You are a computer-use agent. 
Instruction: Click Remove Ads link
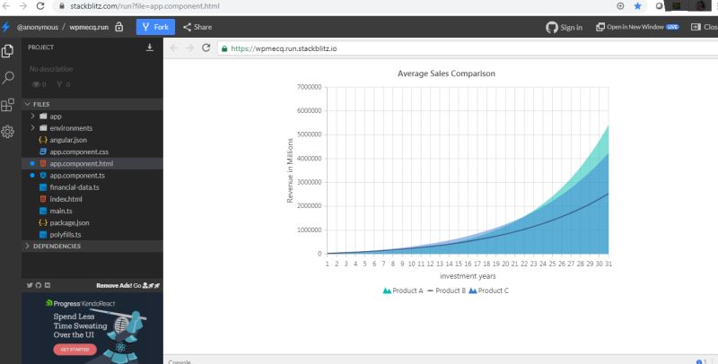click(x=128, y=285)
